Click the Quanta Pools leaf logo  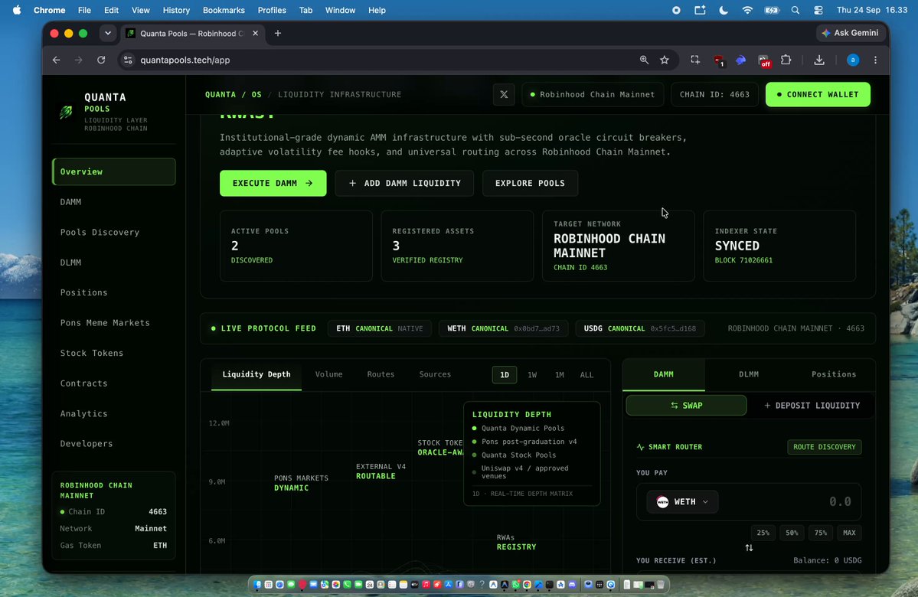click(x=66, y=112)
